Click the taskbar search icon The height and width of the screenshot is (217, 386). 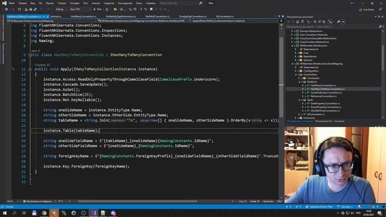point(14,213)
